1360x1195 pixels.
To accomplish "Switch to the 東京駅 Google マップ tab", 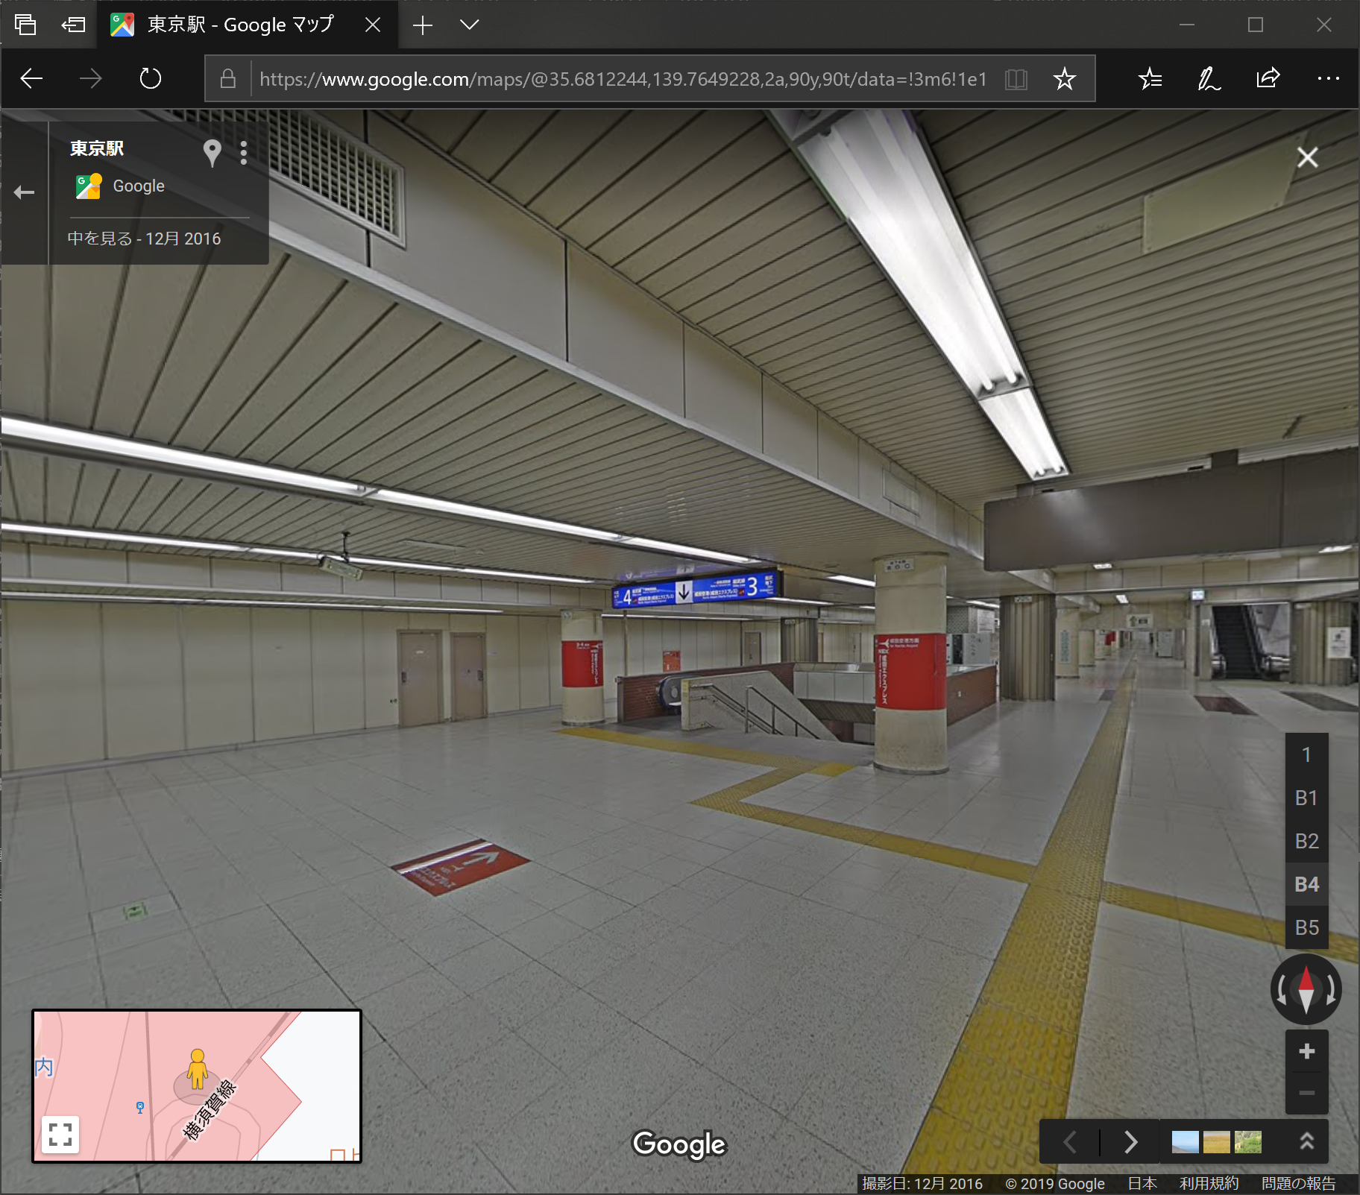I will (x=239, y=25).
